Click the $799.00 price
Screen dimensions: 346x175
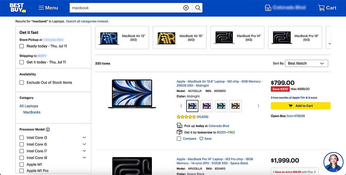(282, 83)
